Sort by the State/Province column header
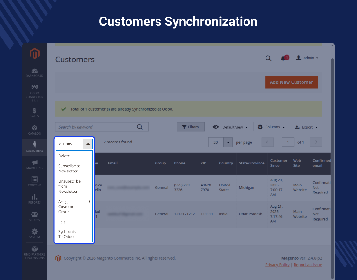Screen dimensions: 357x280 click(251, 163)
